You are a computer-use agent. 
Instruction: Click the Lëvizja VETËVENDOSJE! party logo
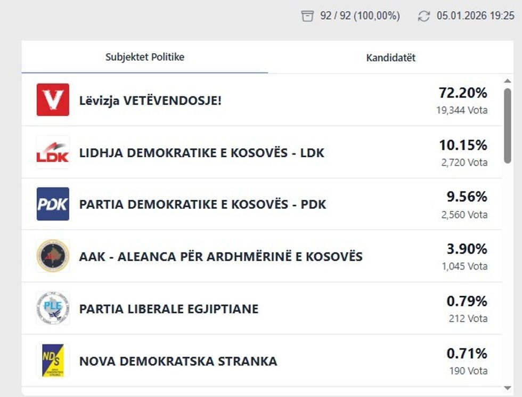point(53,100)
